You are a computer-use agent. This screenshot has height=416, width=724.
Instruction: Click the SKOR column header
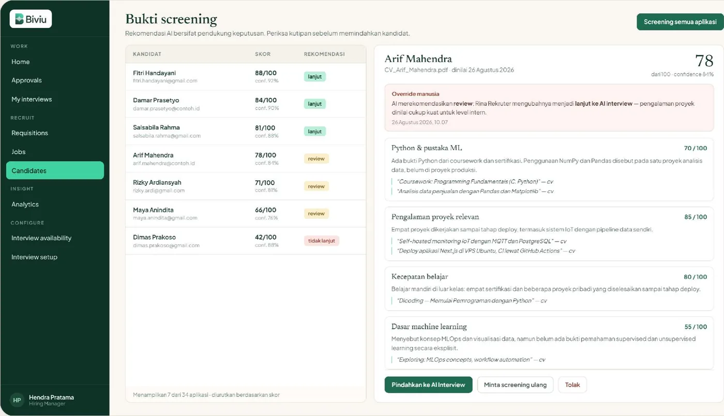click(x=263, y=54)
